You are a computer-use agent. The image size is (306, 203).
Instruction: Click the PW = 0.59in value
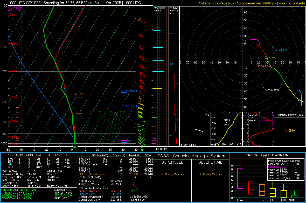click(10, 171)
